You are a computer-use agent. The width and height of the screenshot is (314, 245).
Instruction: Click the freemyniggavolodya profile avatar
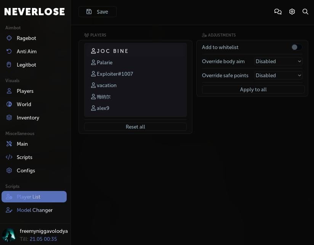(9, 235)
